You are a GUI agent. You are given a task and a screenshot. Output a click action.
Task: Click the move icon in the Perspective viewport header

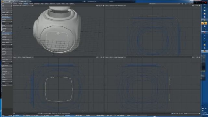pyautogui.click(x=97, y=6)
